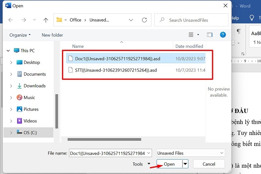
Task: Open the Tools menu
Action: point(142,164)
